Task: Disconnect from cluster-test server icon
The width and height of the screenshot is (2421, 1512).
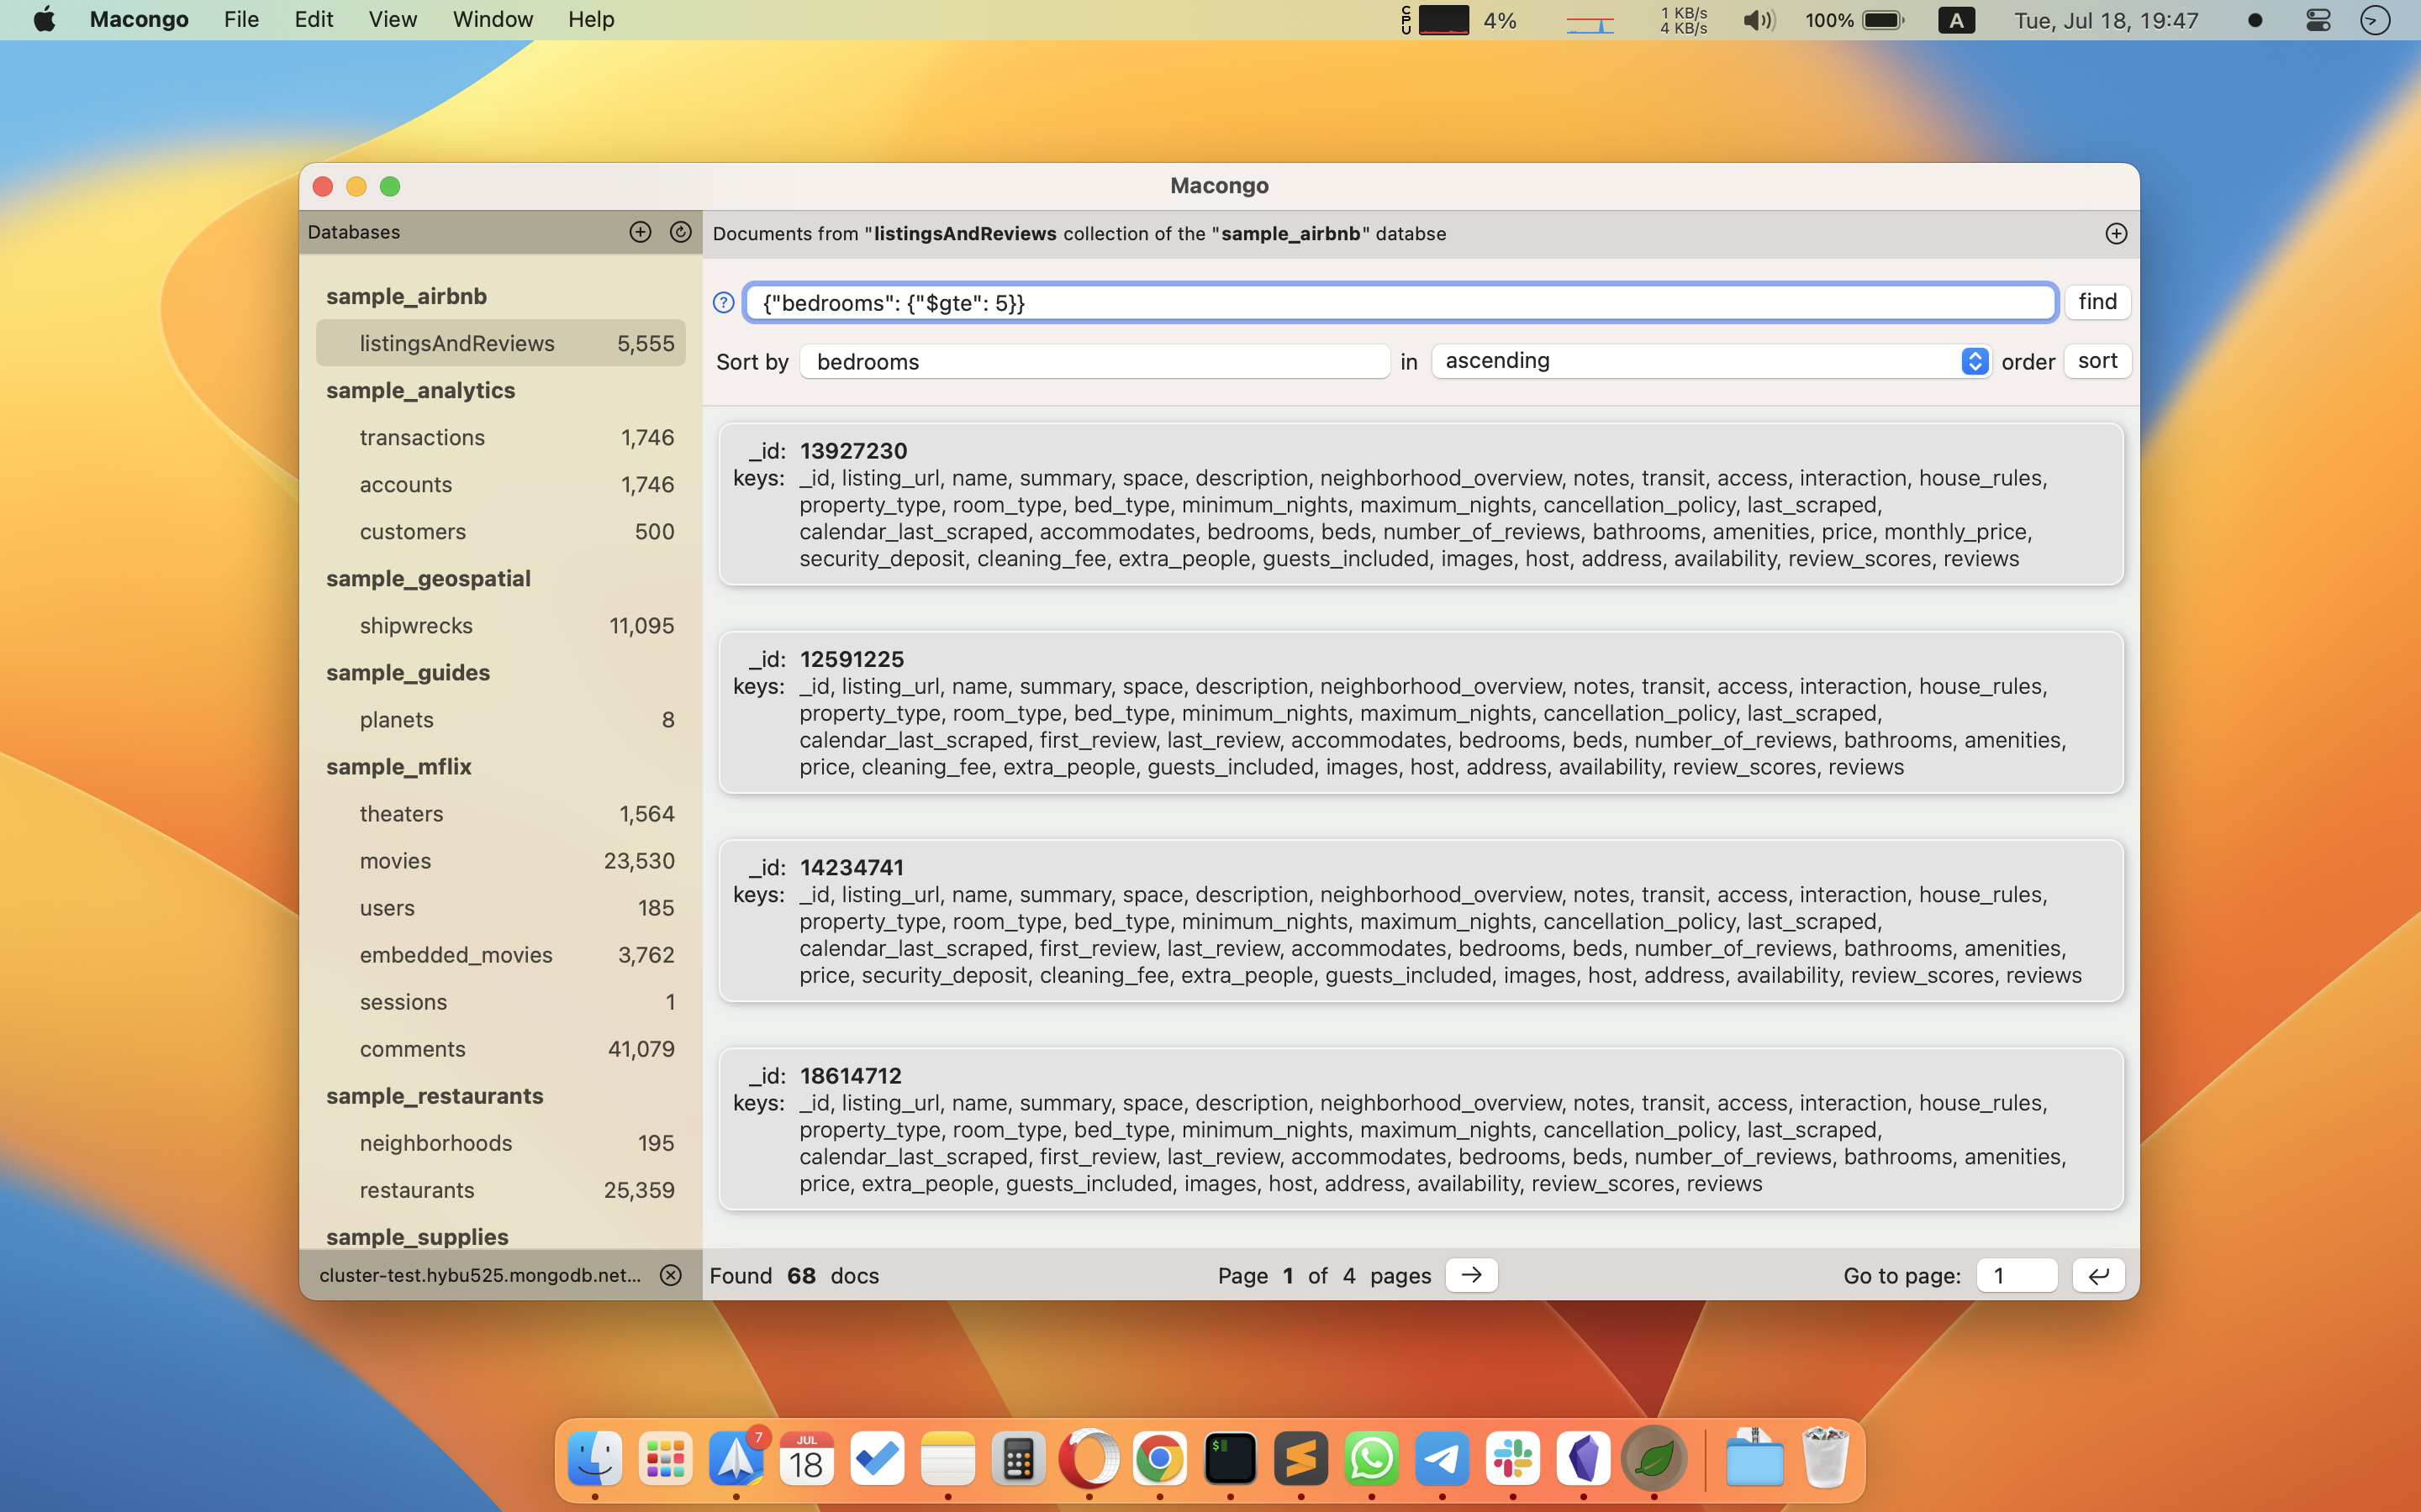Action: (670, 1275)
